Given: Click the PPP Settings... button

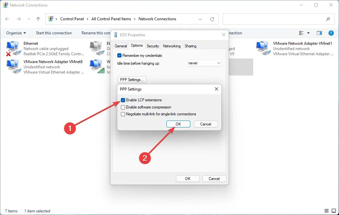Looking at the screenshot, I should click(132, 80).
